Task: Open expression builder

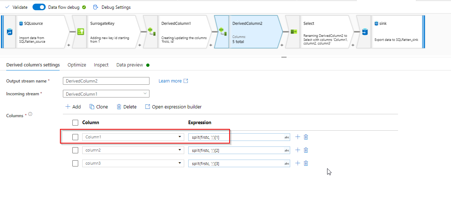Action: (x=173, y=107)
